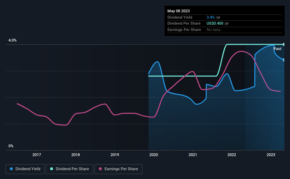Click the 2019 x-axis label
Image resolution: width=290 pixels, height=179 pixels.
pyautogui.click(x=115, y=155)
